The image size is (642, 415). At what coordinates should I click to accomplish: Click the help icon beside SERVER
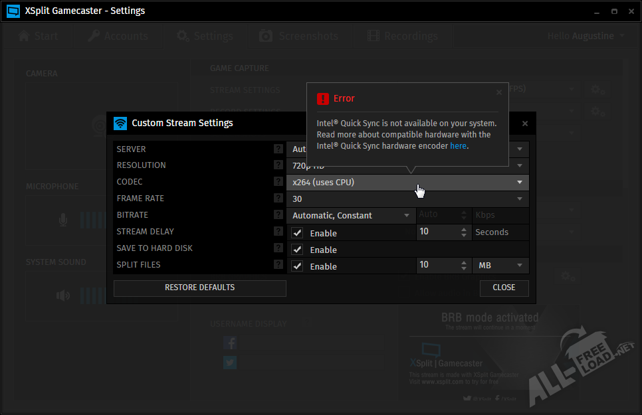278,149
